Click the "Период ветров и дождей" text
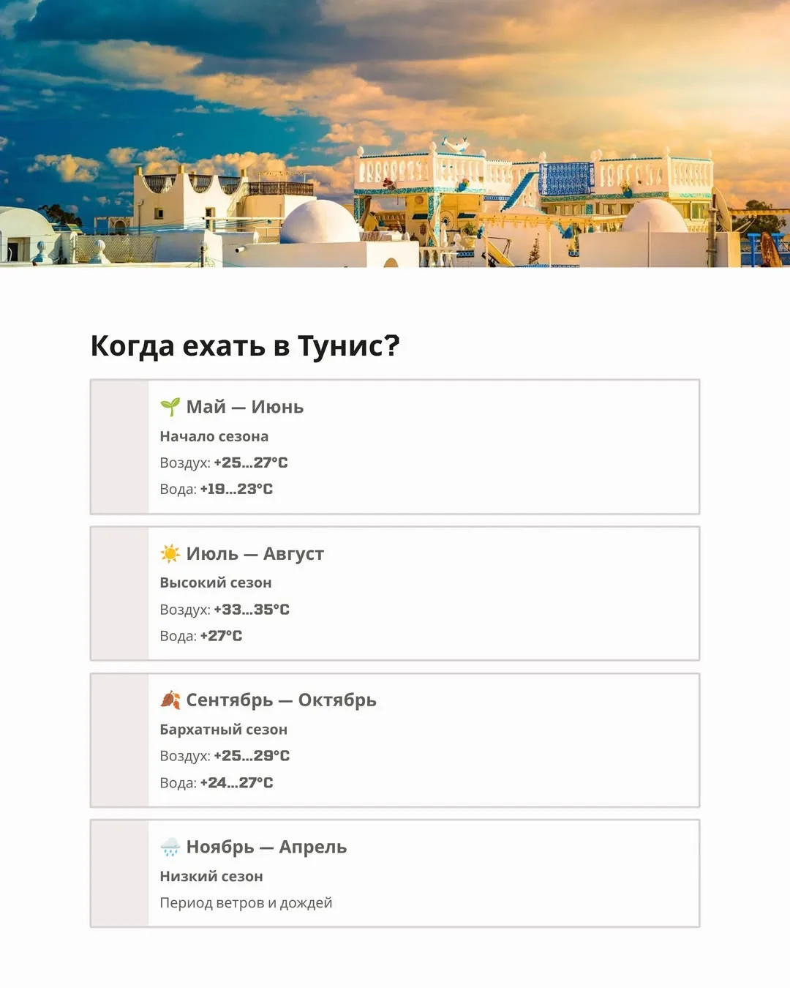The height and width of the screenshot is (988, 790). pos(246,903)
